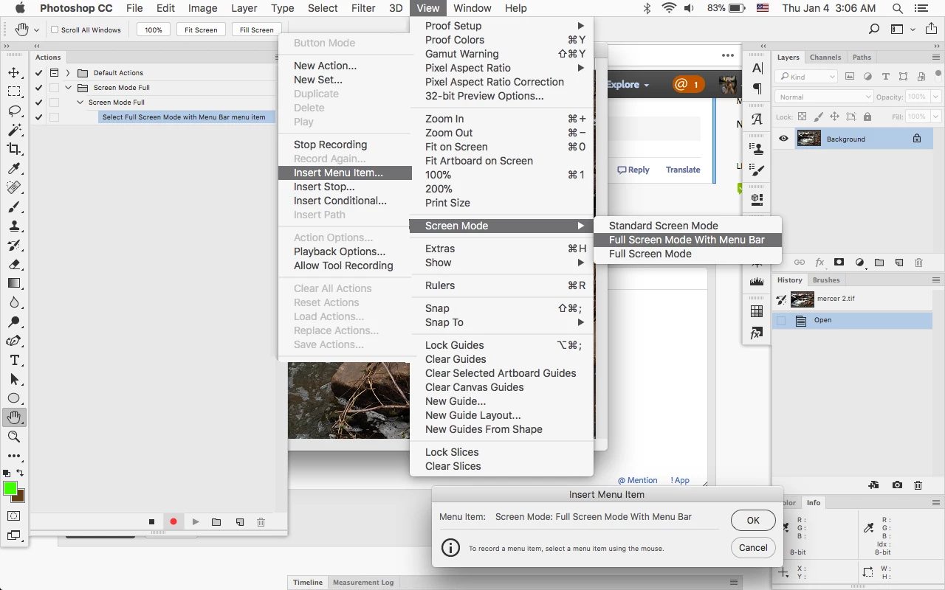Viewport: 945px width, 590px height.
Task: Open the Histogram panel icon
Action: [x=757, y=281]
